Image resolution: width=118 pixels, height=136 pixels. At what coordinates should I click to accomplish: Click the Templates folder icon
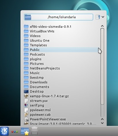point(26,45)
